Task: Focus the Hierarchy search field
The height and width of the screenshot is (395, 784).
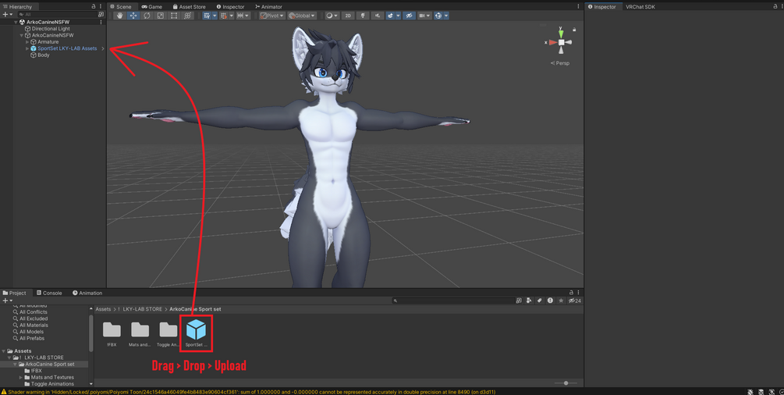Action: [57, 15]
